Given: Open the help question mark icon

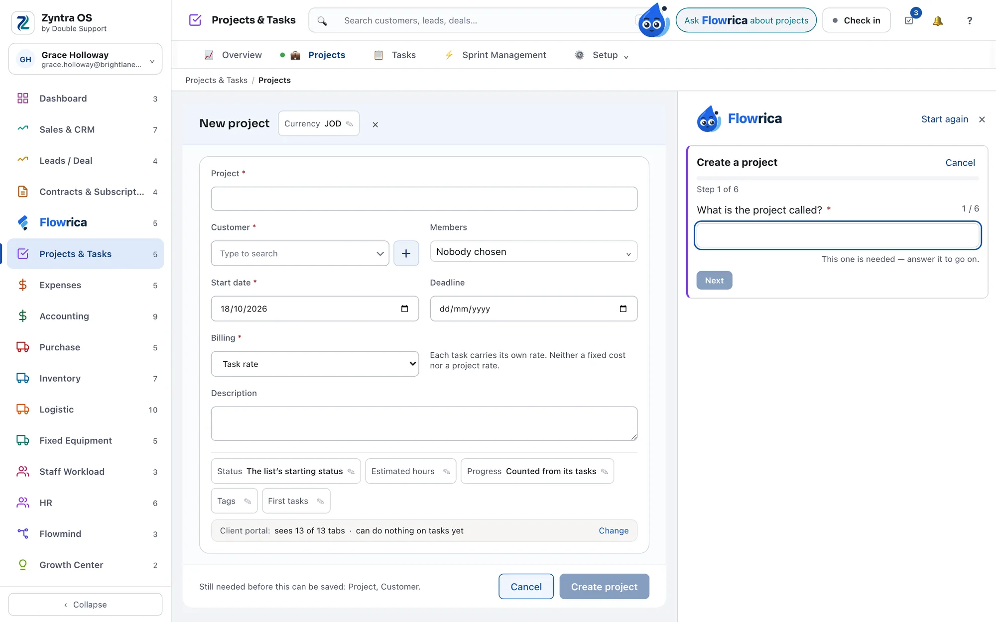Looking at the screenshot, I should pyautogui.click(x=969, y=21).
